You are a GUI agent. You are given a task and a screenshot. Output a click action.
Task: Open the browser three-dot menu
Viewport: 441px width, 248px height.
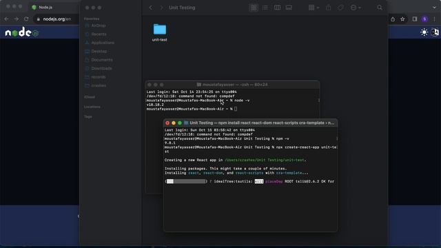tap(435, 19)
